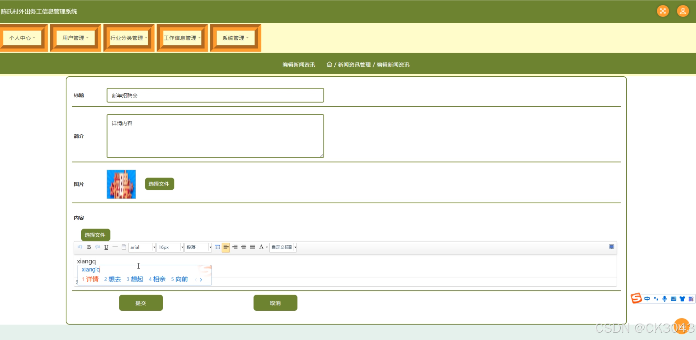The width and height of the screenshot is (696, 340).
Task: Undo last edit in rich text editor
Action: coord(80,247)
